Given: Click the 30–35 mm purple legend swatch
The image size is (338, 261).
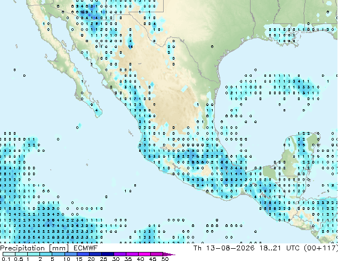Looking at the screenshot, I should click(120, 254).
